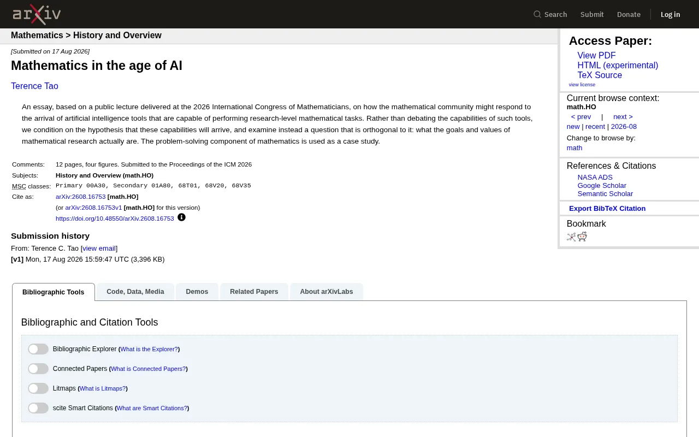Go to the next paper link
Screen dimensions: 699x437
623,117
